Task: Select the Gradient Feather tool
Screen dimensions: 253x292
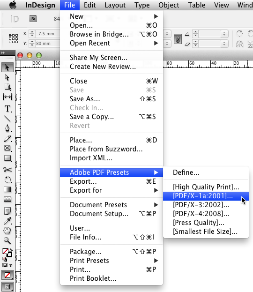Action: pyautogui.click(x=7, y=199)
